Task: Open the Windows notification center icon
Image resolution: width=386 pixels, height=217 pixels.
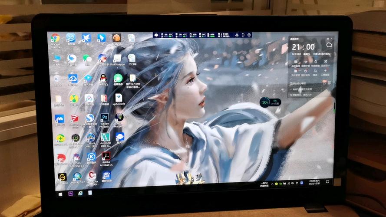Action: point(327,181)
